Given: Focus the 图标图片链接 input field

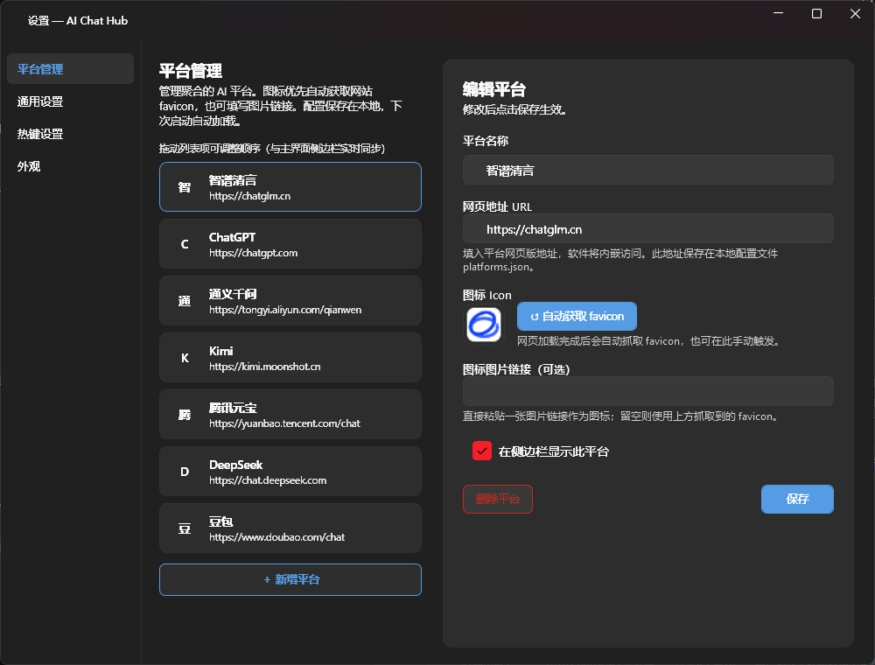Looking at the screenshot, I should point(648,391).
